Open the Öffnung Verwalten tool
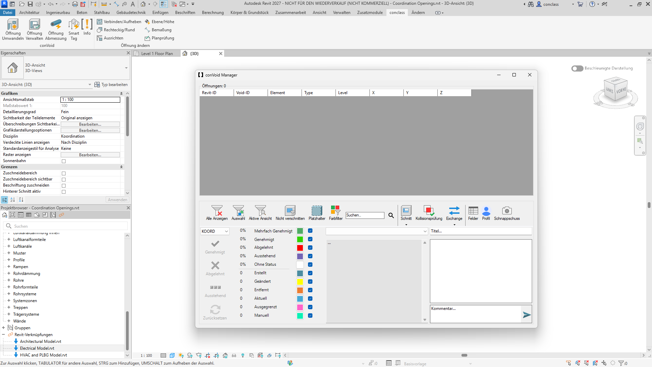 [x=34, y=30]
